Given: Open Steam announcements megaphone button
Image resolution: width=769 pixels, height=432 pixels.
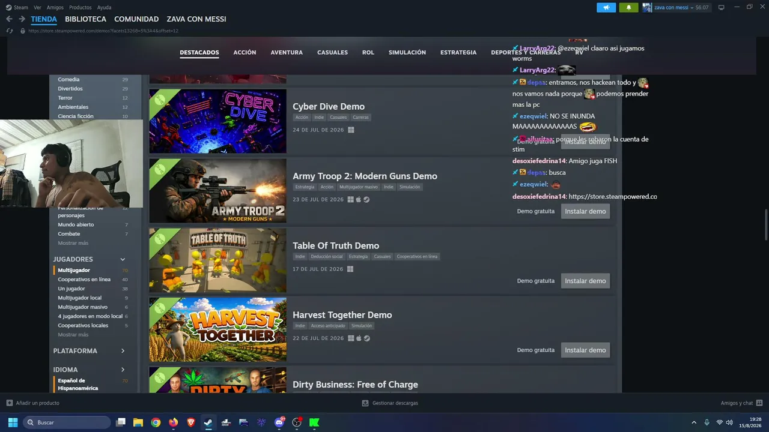Looking at the screenshot, I should click(606, 7).
